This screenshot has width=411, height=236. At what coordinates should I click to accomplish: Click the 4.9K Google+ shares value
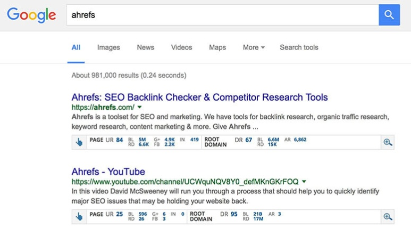pyautogui.click(x=170, y=140)
